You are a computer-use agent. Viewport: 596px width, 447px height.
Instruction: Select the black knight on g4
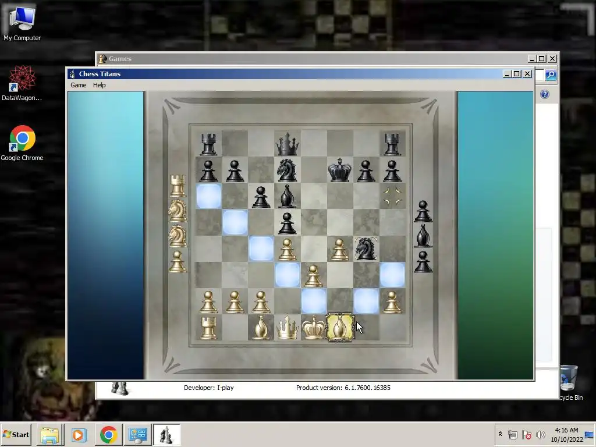366,249
